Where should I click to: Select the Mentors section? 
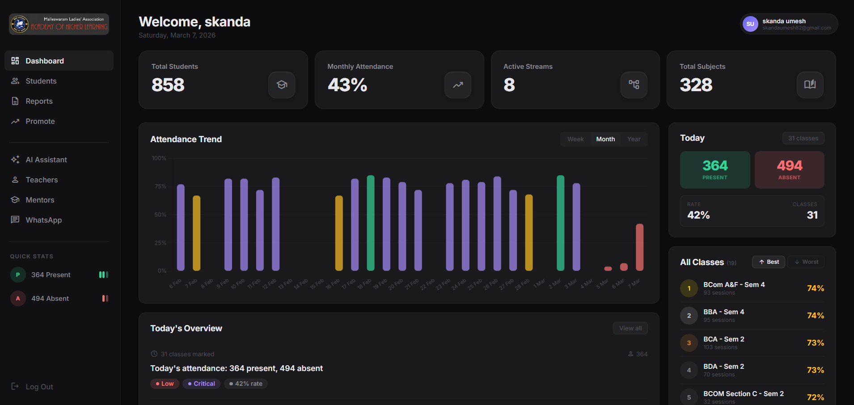[x=40, y=200]
